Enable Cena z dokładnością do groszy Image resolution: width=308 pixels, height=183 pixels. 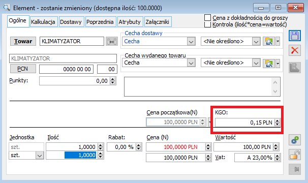(x=207, y=17)
